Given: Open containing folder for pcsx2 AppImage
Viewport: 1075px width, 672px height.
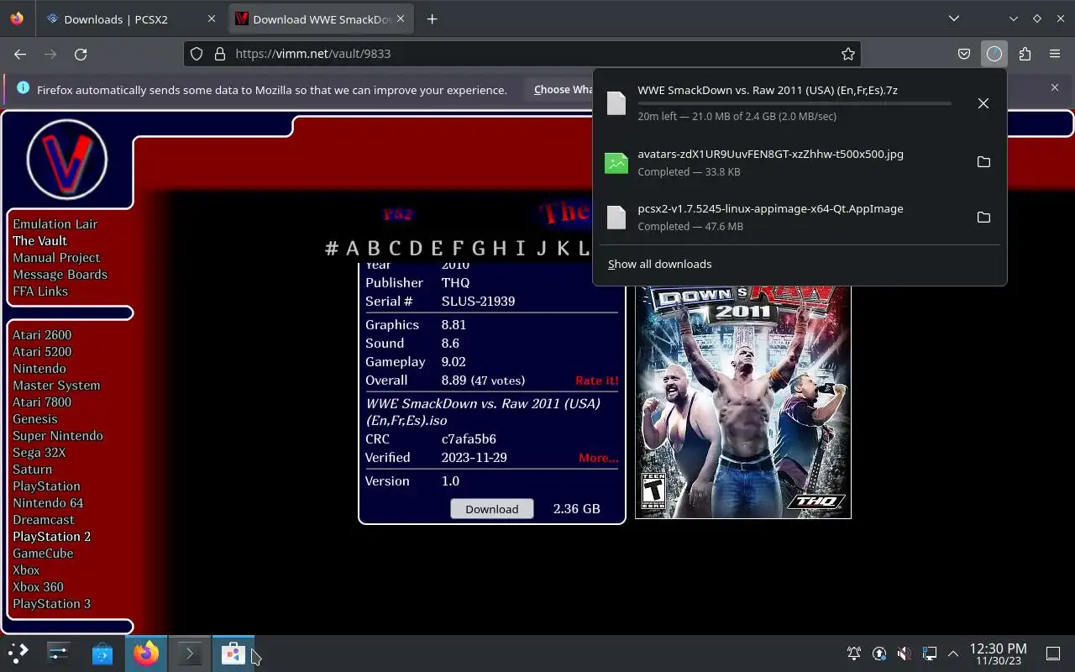Looking at the screenshot, I should (x=983, y=218).
